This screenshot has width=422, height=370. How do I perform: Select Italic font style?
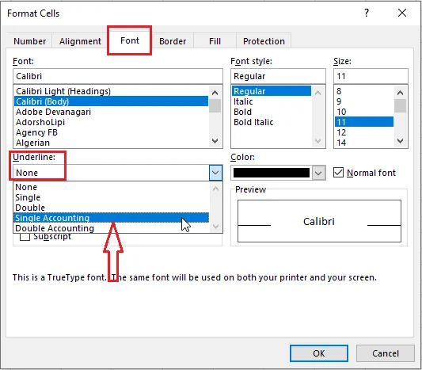[272, 101]
